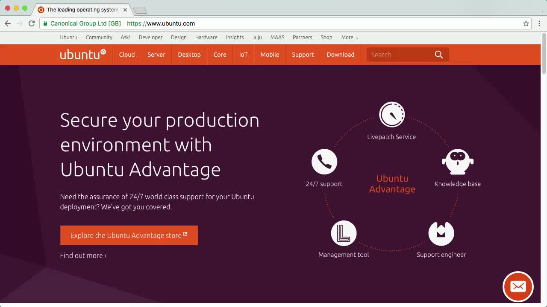Open the Community link
Viewport: 547px width, 307px height.
pyautogui.click(x=99, y=38)
